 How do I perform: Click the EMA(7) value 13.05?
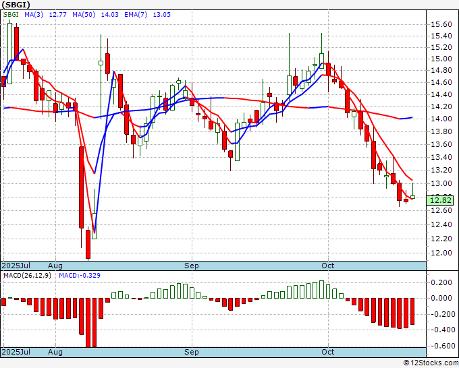click(162, 15)
